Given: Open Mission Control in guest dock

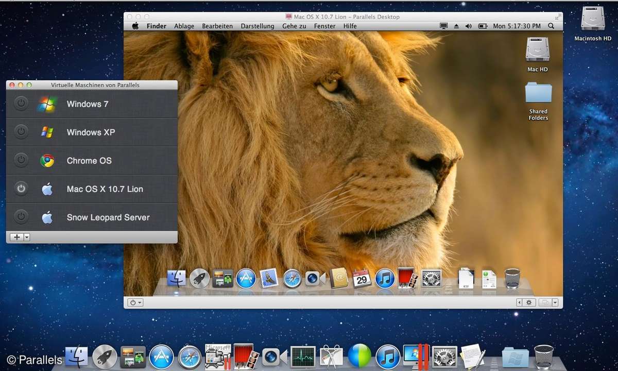Looking at the screenshot, I should (222, 278).
